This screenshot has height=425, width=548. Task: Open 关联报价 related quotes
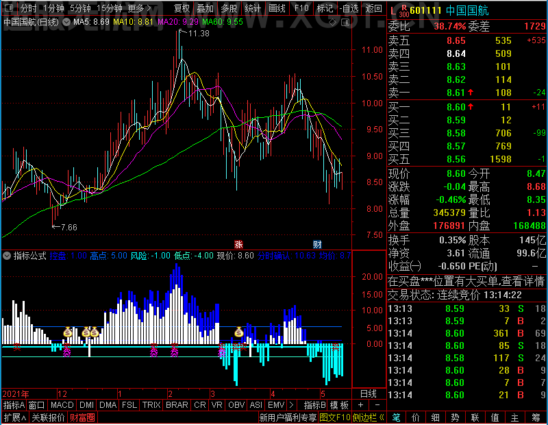point(48,417)
